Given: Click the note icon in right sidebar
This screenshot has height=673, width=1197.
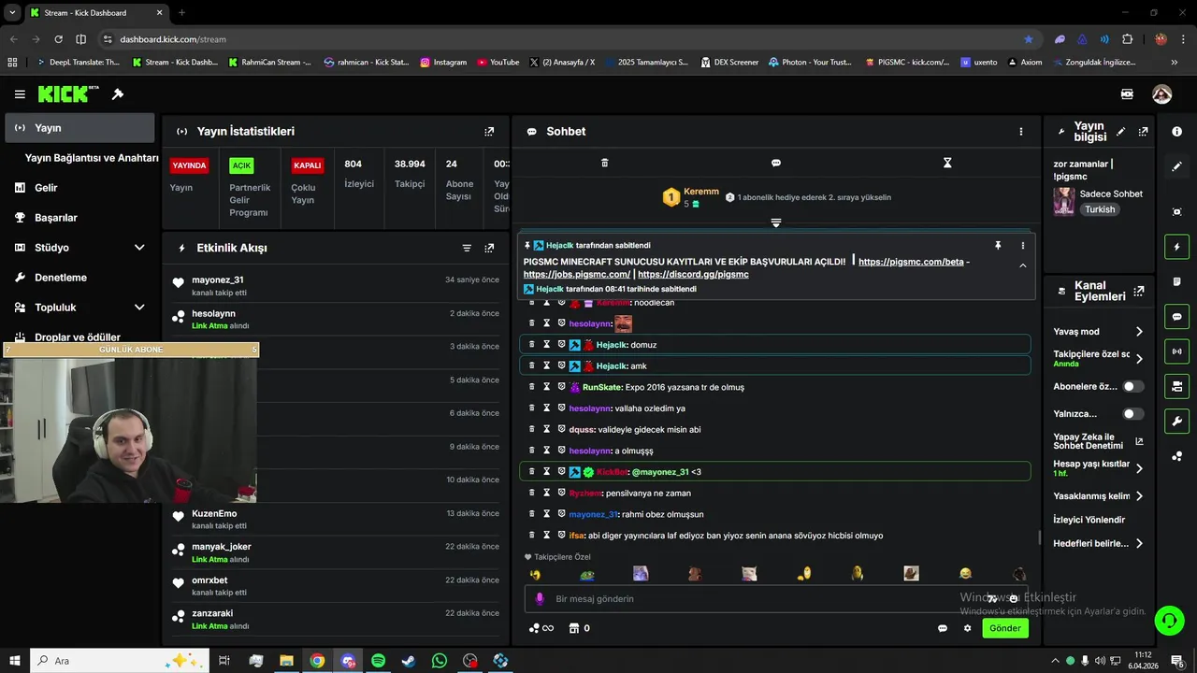Looking at the screenshot, I should [1176, 281].
